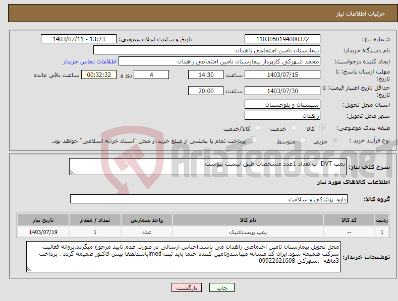Viewport: 398px width, 301px height.
Task: Click the چاپ print button
Action: [x=222, y=287]
